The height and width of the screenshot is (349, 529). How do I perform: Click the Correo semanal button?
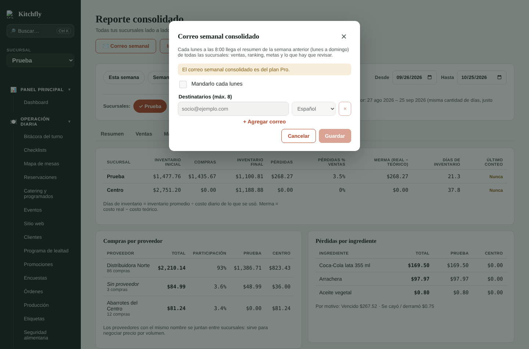pos(126,46)
